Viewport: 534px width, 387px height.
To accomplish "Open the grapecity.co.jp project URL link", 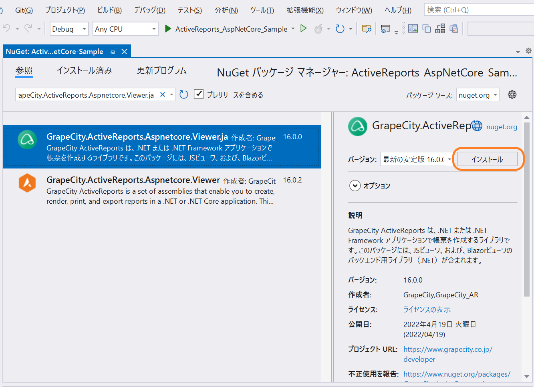I will 448,354.
